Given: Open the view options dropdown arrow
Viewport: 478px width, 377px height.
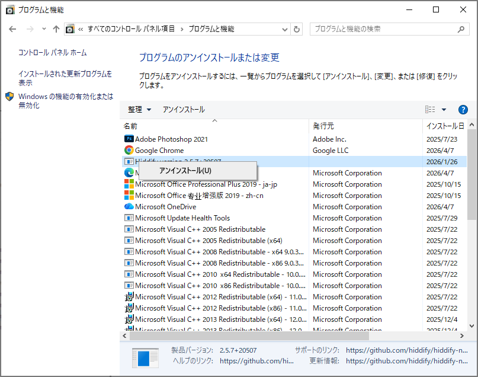Looking at the screenshot, I should (444, 110).
